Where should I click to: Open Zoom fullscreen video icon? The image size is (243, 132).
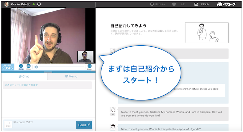coord(89,66)
